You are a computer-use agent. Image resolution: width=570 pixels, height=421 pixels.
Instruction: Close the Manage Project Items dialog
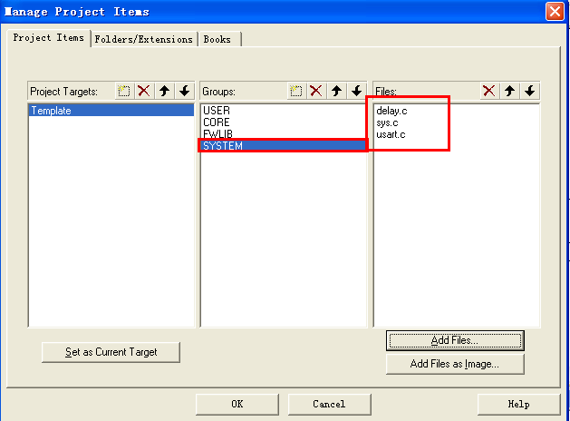click(x=555, y=11)
